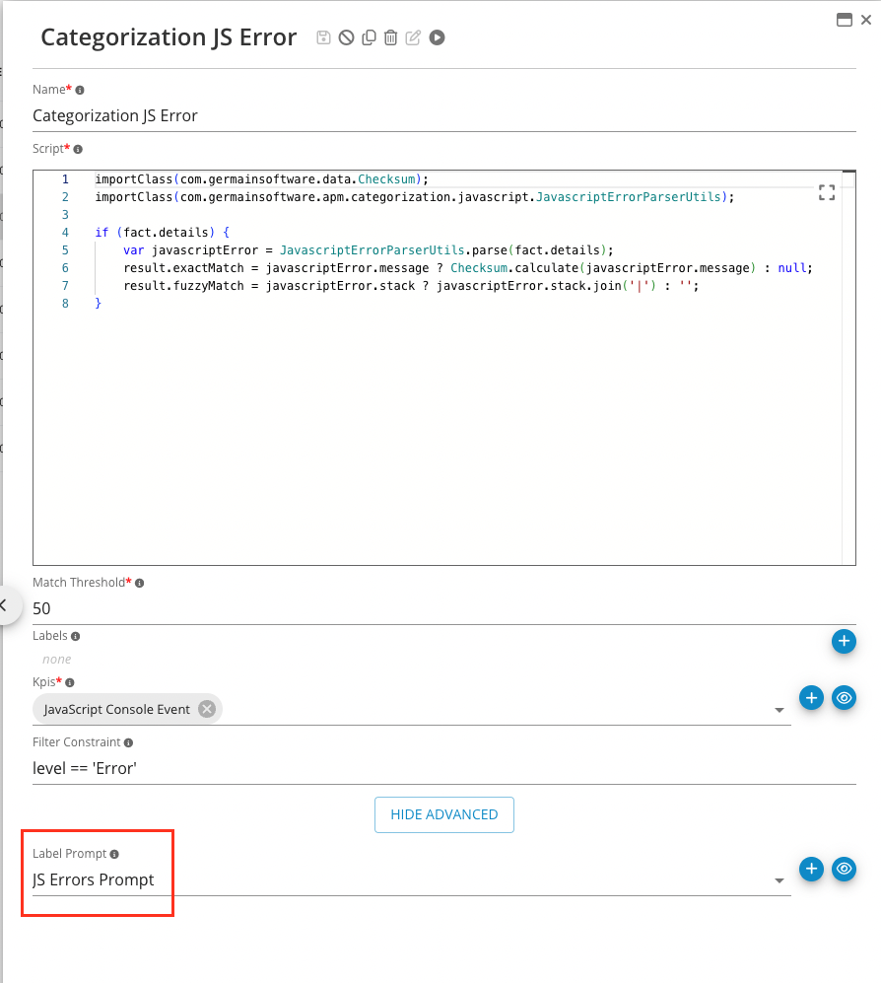Click the edit pencil icon in the header
Viewport: 881px width, 983px height.
point(413,37)
